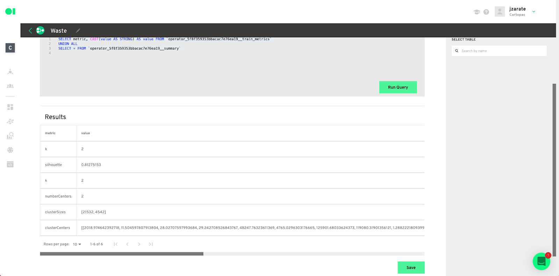Open the graduation cap tutorials icon
Image resolution: width=559 pixels, height=276 pixels.
pos(477,12)
